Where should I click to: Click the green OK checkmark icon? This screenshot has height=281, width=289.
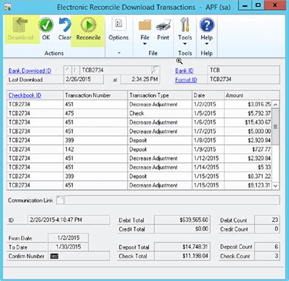point(46,25)
